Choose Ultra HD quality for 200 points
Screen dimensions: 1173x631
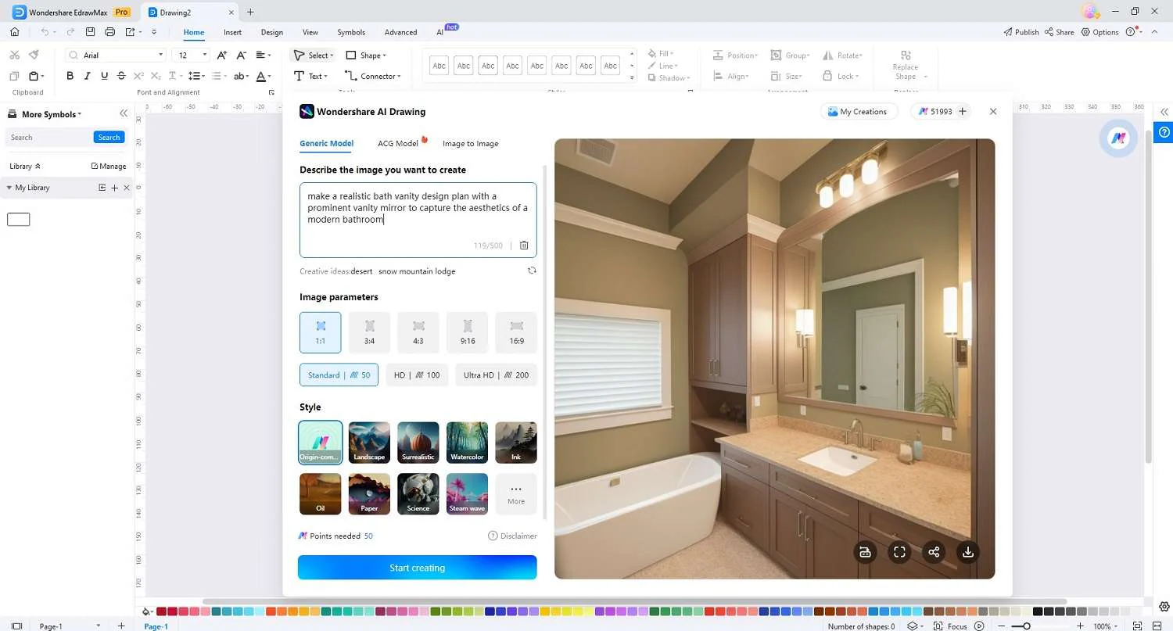[496, 375]
